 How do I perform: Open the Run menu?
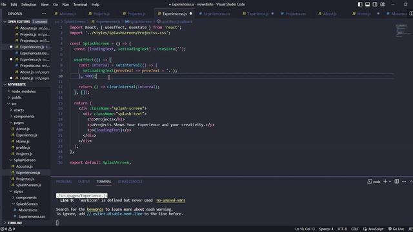pyautogui.click(x=66, y=5)
